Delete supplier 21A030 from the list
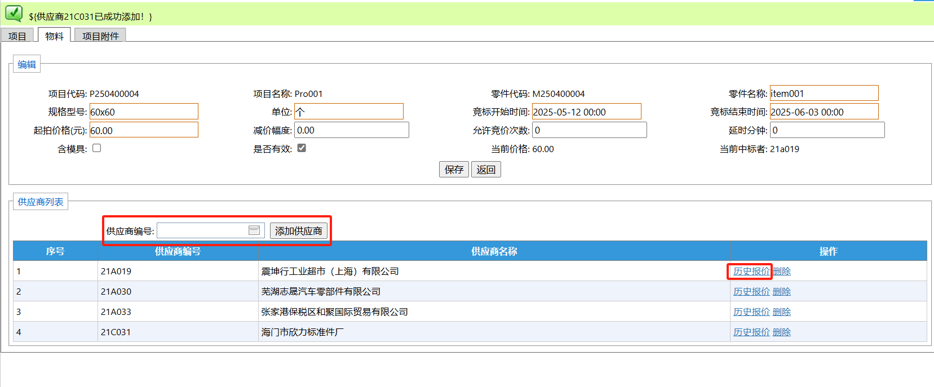 (781, 292)
